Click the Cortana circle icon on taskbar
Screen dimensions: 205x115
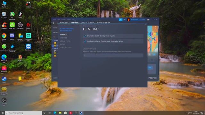(x=45, y=113)
